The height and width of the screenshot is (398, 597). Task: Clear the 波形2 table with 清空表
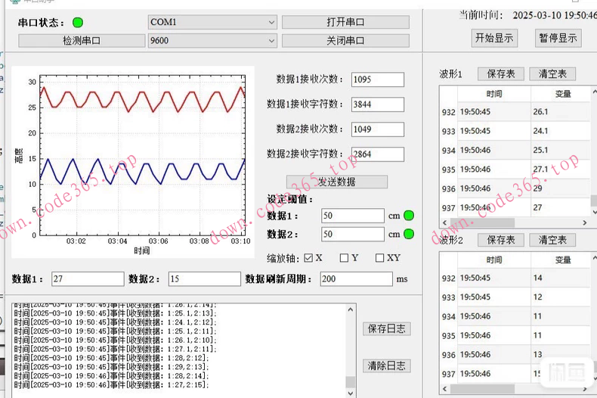click(552, 240)
